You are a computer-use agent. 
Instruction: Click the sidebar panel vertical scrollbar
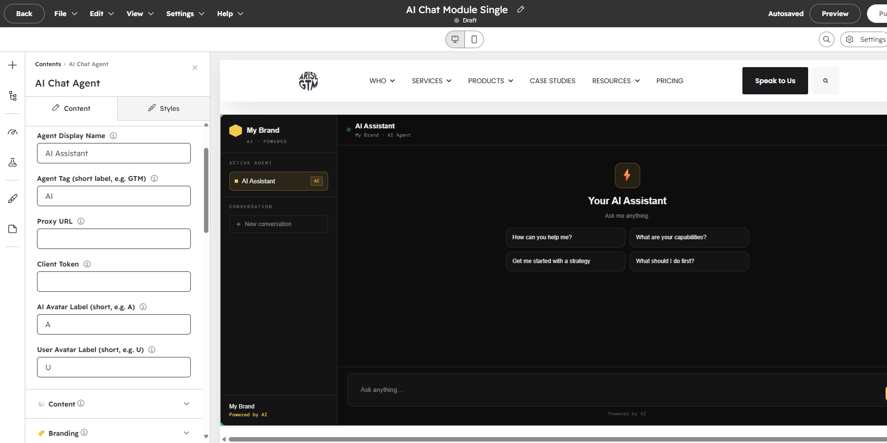pyautogui.click(x=206, y=190)
